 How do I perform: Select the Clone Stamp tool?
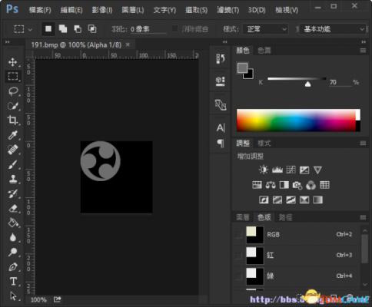coord(13,179)
